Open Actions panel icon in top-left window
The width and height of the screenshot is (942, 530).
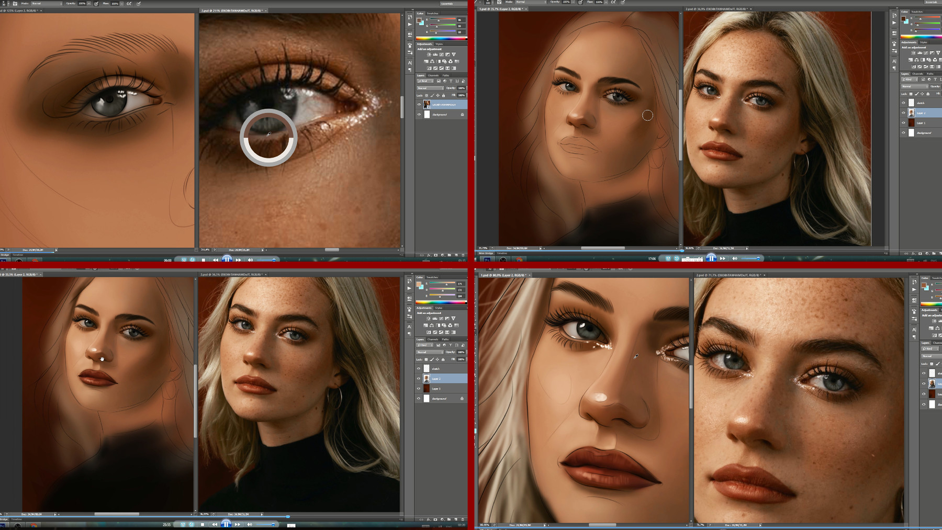(410, 24)
